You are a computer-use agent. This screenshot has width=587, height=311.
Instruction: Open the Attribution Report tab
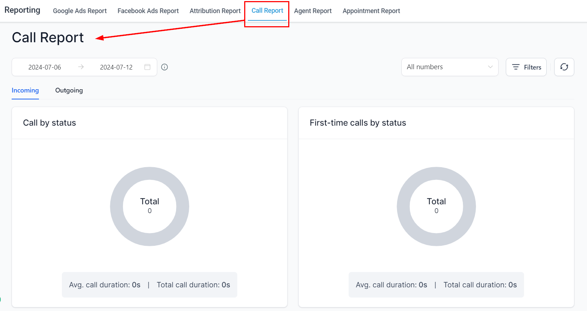pos(215,11)
